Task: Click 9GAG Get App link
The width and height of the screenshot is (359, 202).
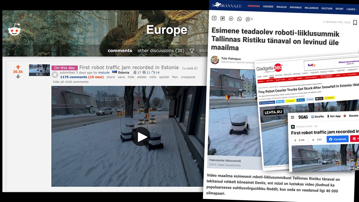Action: point(334,116)
